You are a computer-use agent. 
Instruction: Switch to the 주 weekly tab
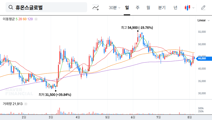137,7
